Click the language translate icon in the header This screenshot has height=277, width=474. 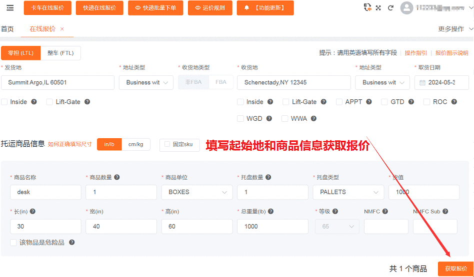[x=367, y=7]
